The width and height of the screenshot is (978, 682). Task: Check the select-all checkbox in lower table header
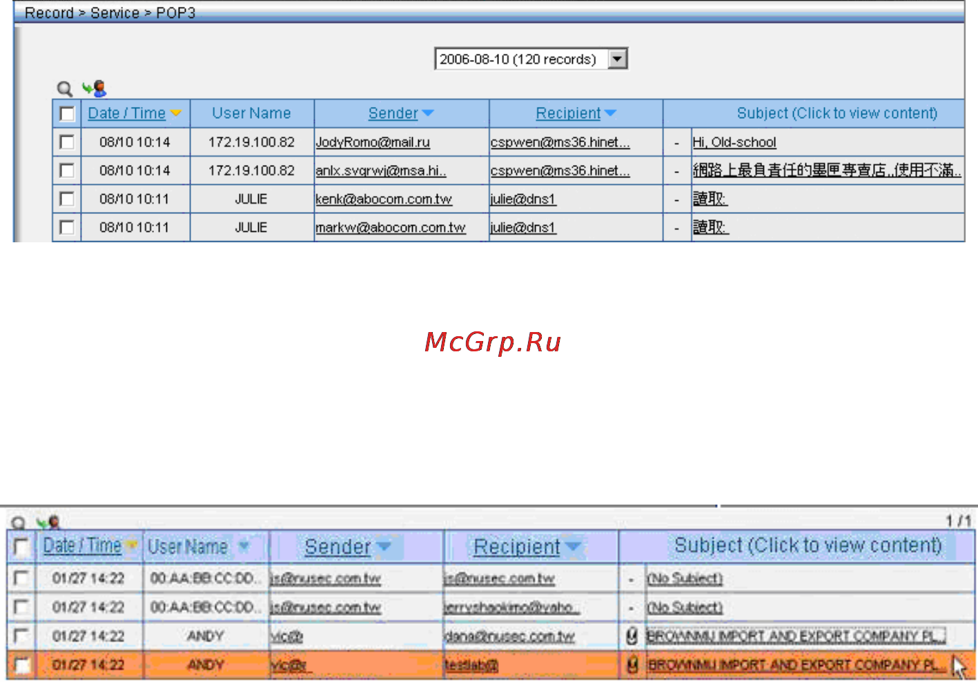[x=21, y=547]
